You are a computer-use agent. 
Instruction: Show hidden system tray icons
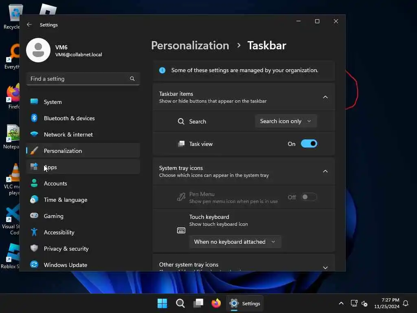point(341,303)
